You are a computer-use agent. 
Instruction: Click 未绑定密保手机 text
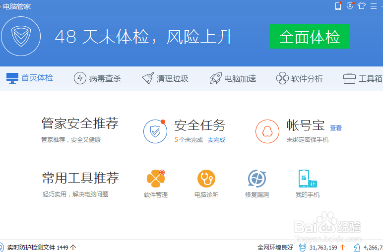click(x=308, y=140)
